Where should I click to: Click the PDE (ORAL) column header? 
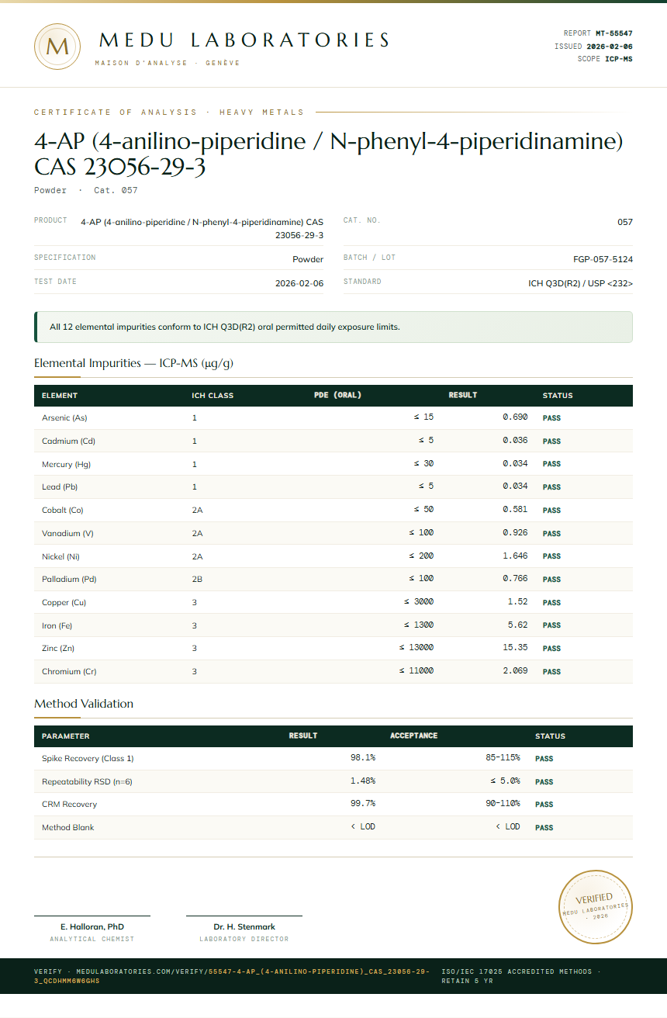(337, 395)
